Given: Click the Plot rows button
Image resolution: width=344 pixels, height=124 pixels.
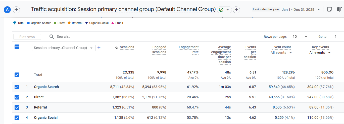Looking at the screenshot, I should [x=27, y=37].
